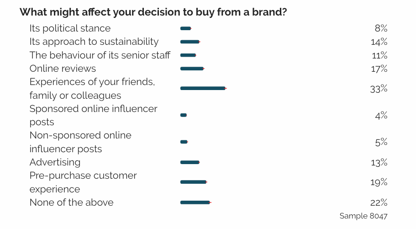
Task: Click the 11% value for senior staff behaviour
Action: pos(379,55)
